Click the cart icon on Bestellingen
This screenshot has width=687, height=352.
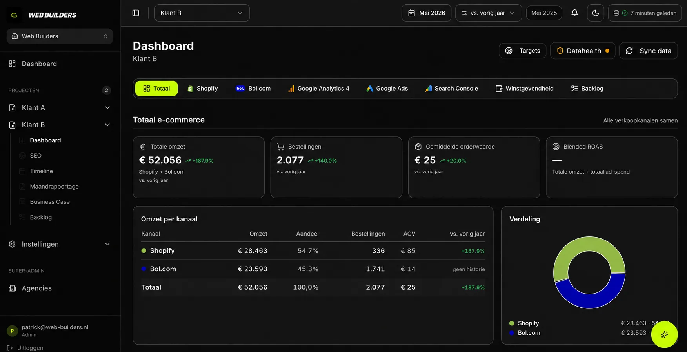click(x=280, y=147)
